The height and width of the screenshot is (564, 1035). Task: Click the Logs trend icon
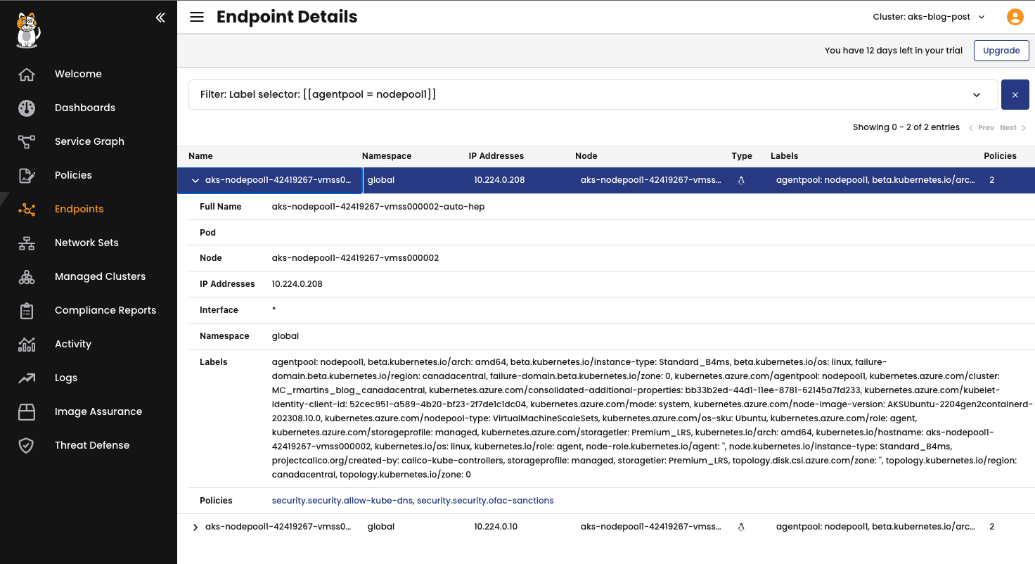pyautogui.click(x=27, y=378)
